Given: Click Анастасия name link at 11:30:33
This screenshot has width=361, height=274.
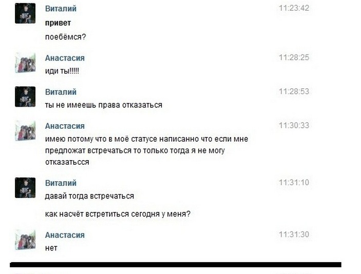Looking at the screenshot, I should coord(65,126).
